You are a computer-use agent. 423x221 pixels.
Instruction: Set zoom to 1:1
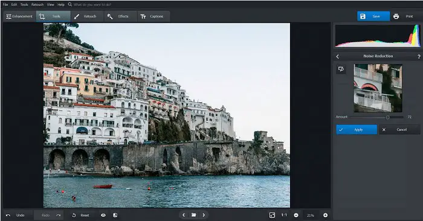[x=284, y=215]
